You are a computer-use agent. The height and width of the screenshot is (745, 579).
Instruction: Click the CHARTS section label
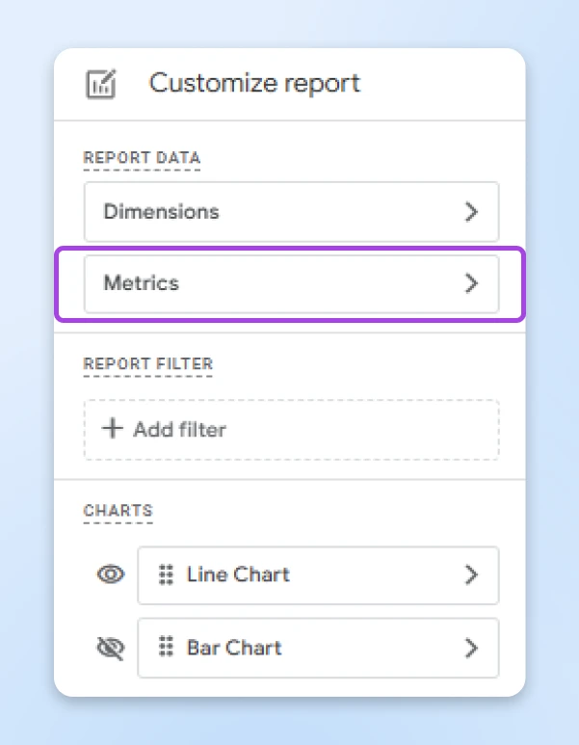(x=118, y=511)
